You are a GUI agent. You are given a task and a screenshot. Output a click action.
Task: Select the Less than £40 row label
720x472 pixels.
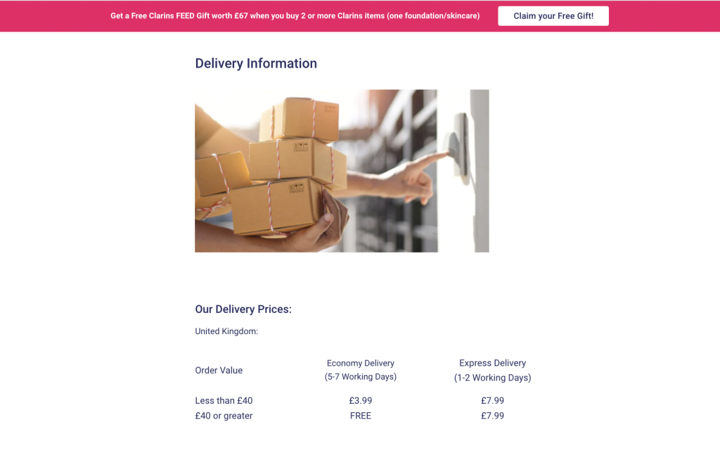[x=224, y=401]
